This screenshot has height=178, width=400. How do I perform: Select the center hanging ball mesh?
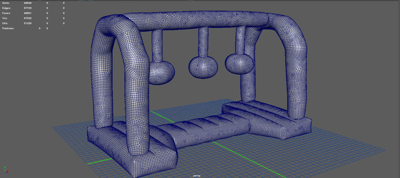(203, 67)
